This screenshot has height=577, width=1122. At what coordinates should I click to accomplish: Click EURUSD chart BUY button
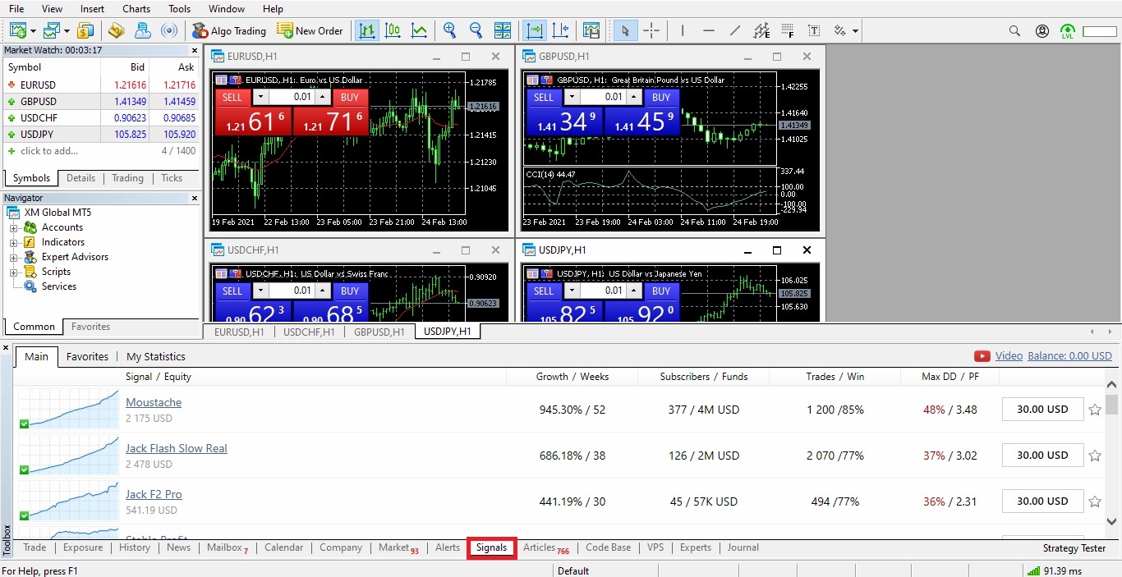350,97
